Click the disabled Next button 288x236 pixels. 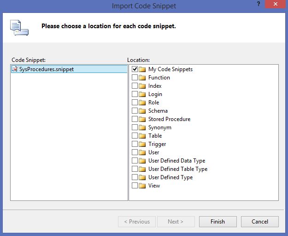click(x=176, y=222)
